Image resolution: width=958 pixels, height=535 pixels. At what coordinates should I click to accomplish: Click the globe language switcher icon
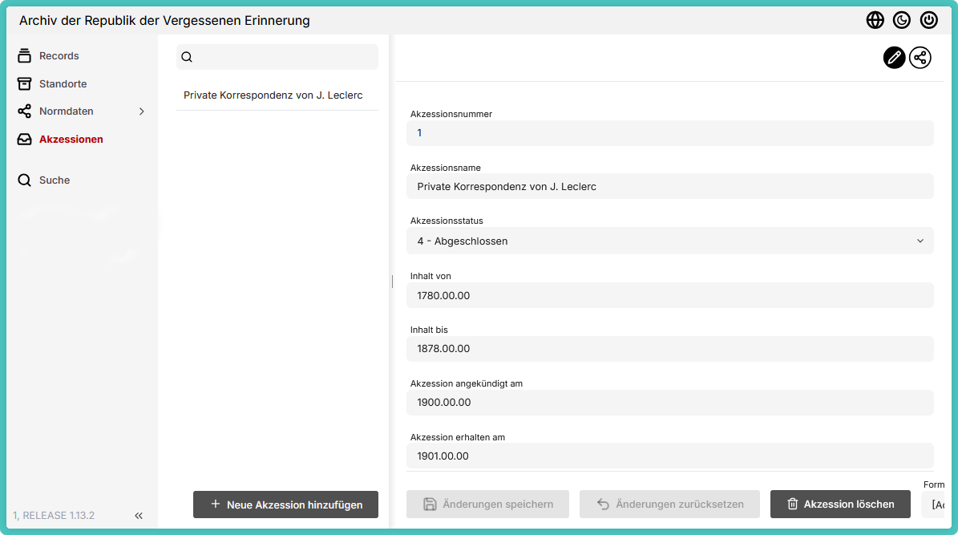coord(875,20)
